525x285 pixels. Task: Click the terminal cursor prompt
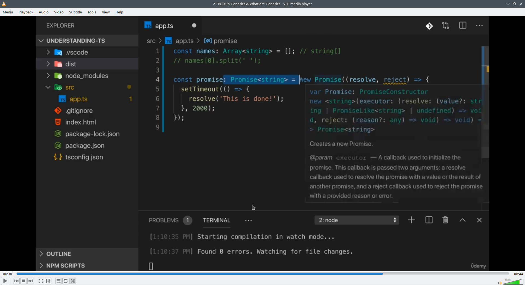pos(151,266)
